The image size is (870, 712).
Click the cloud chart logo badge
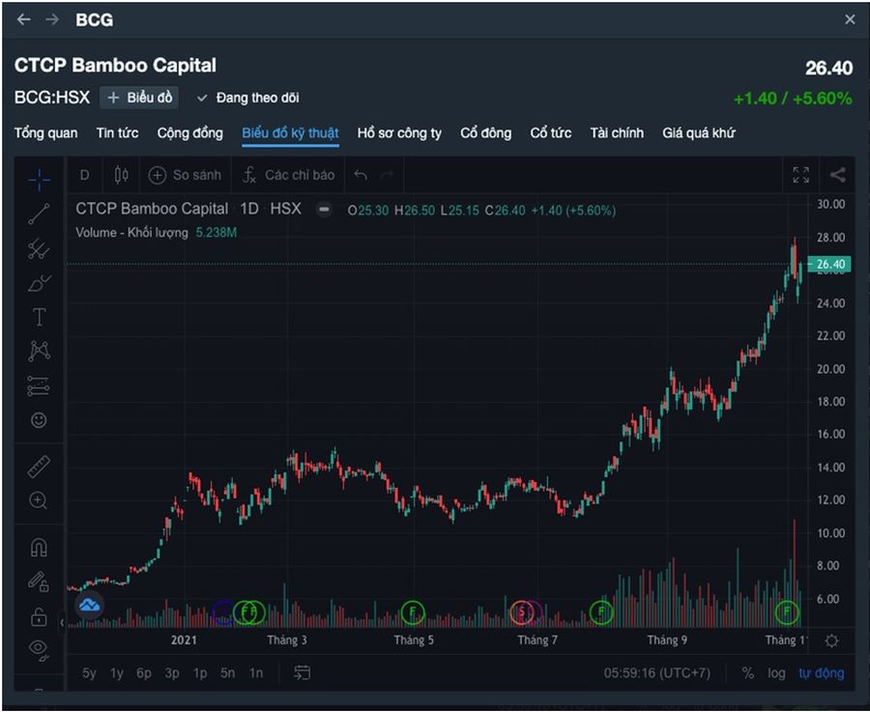(89, 605)
